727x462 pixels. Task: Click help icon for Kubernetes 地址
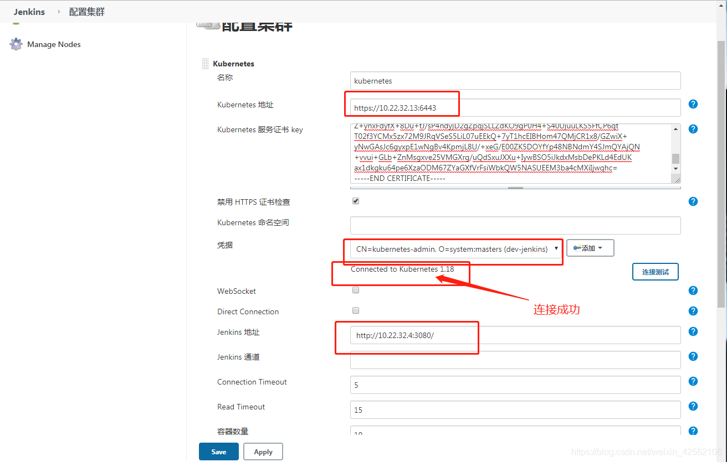[693, 104]
